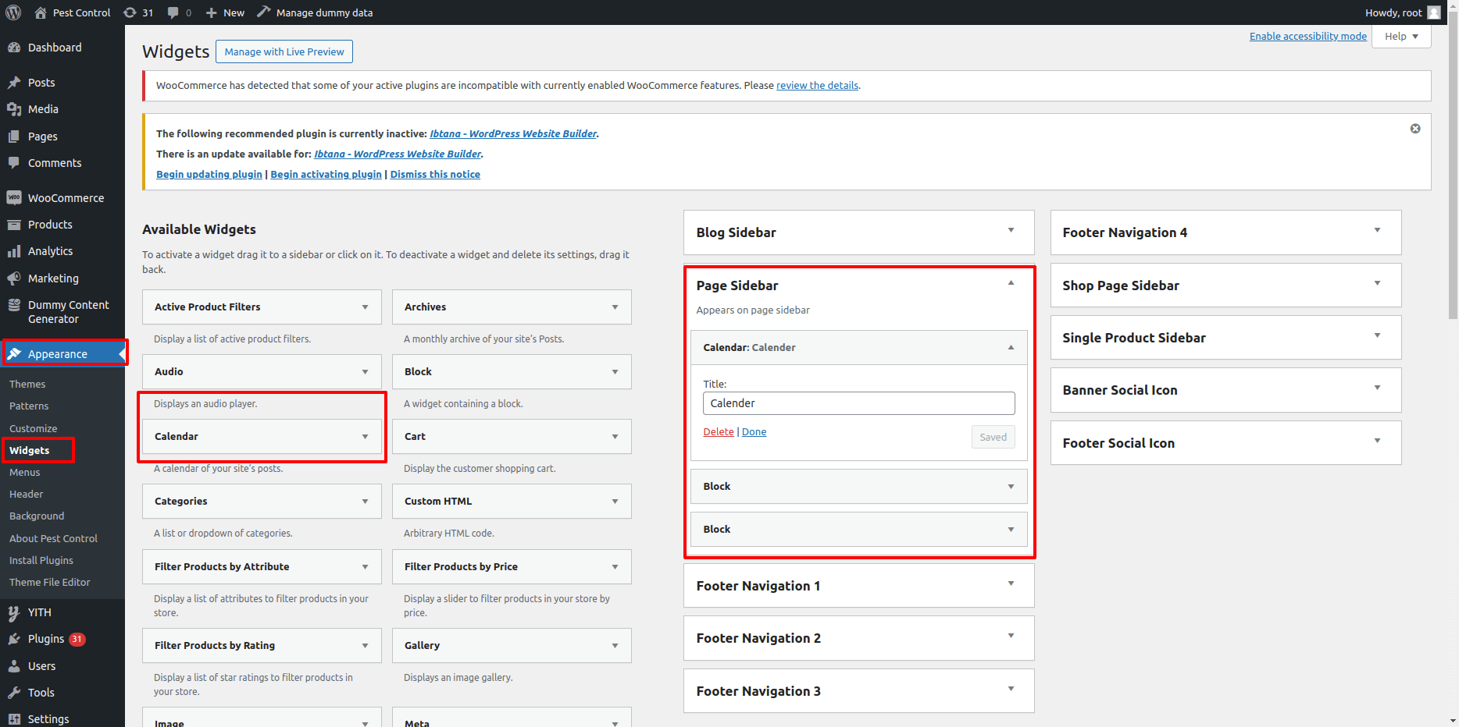
Task: Click the Marketing megaphone icon
Action: [14, 278]
